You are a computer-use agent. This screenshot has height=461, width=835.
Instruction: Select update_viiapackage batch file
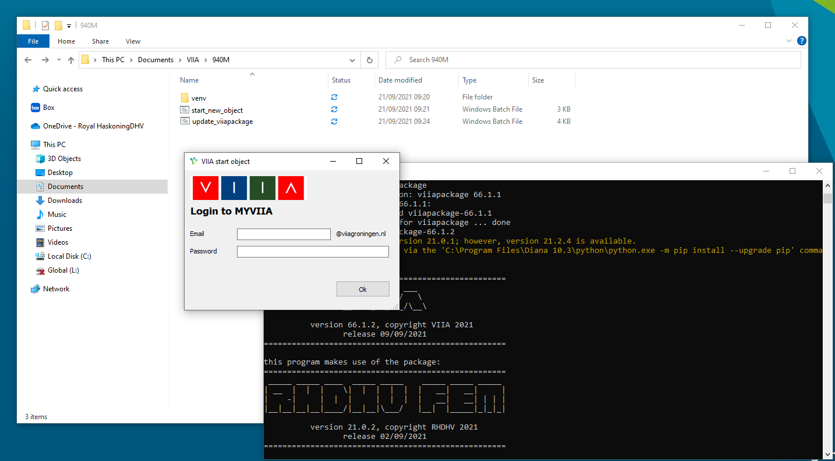222,121
